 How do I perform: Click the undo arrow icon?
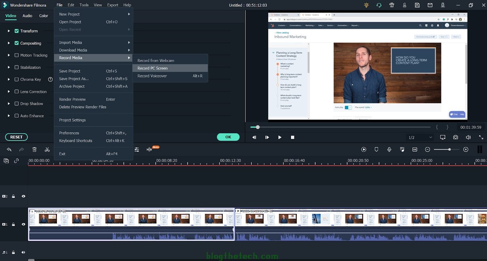[9, 149]
